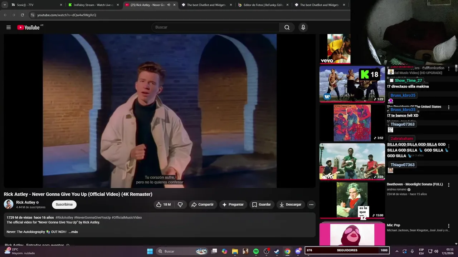Close the BeFunky Editor de Fotos tab
The width and height of the screenshot is (458, 257).
pos(287,5)
